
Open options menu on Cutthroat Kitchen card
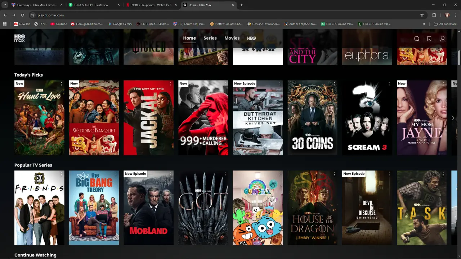[x=280, y=84]
